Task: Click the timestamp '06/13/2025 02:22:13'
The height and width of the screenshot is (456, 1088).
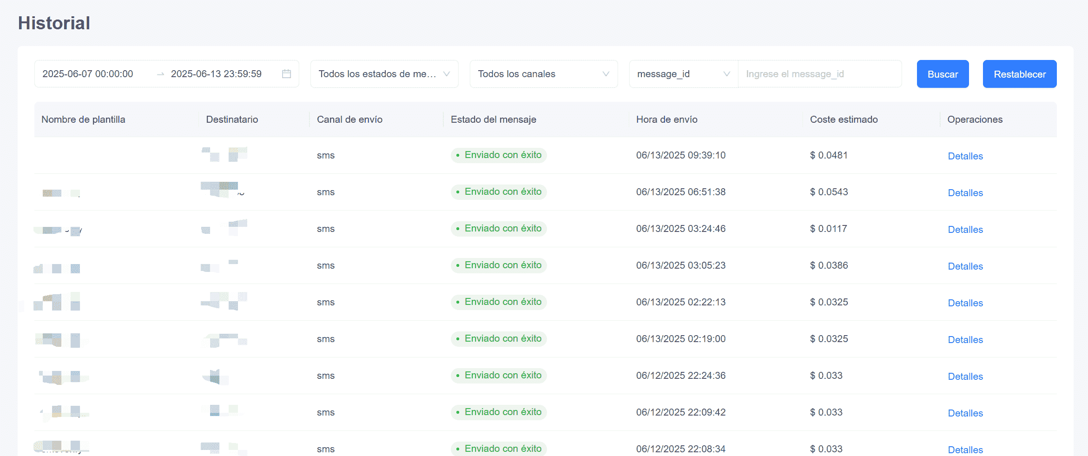Action: coord(680,302)
